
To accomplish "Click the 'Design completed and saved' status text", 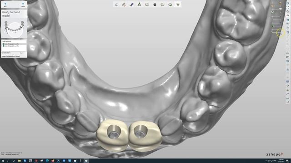I will 10,56.
